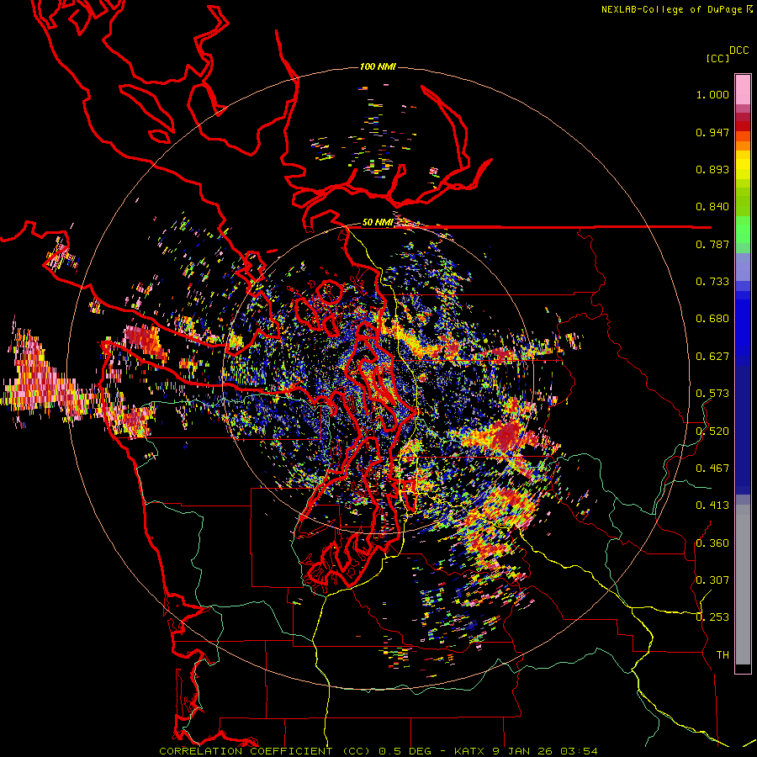Click the [CC] units label
The width and height of the screenshot is (757, 757).
(718, 58)
